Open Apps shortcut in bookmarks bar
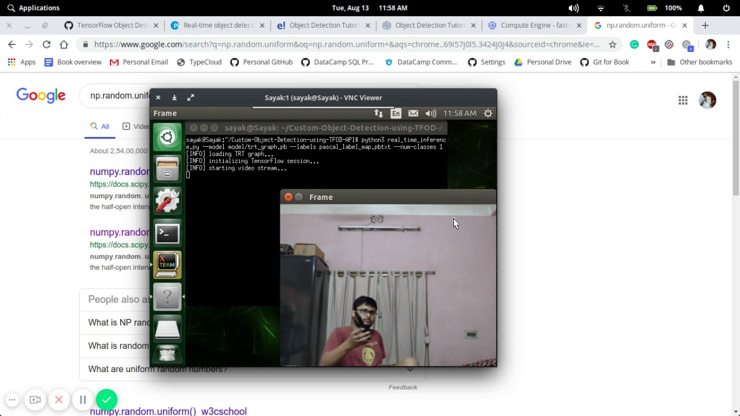 (x=21, y=62)
